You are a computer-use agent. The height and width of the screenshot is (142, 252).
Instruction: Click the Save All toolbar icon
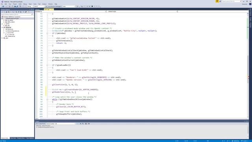pos(17,6)
